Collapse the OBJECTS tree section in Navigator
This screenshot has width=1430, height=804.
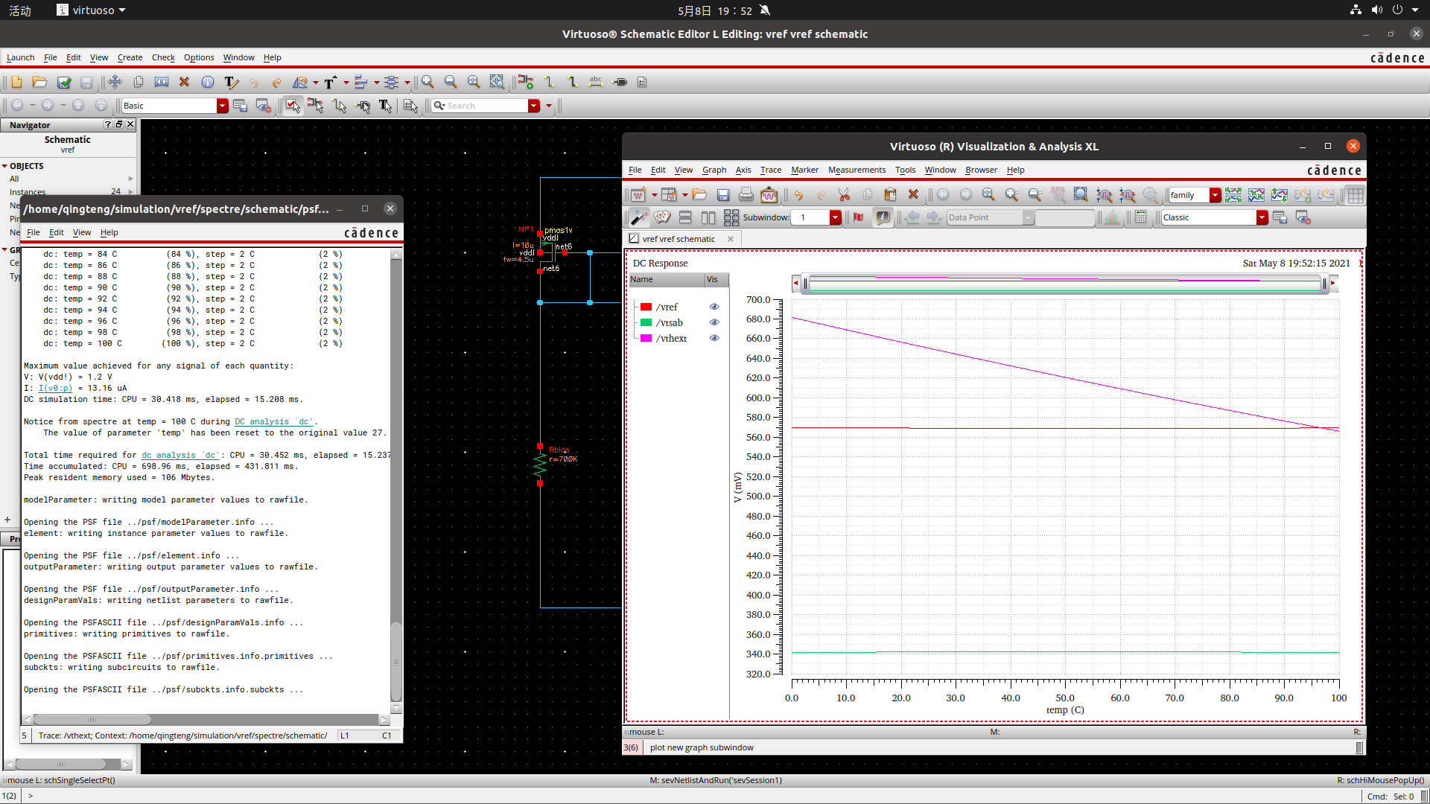pos(4,166)
